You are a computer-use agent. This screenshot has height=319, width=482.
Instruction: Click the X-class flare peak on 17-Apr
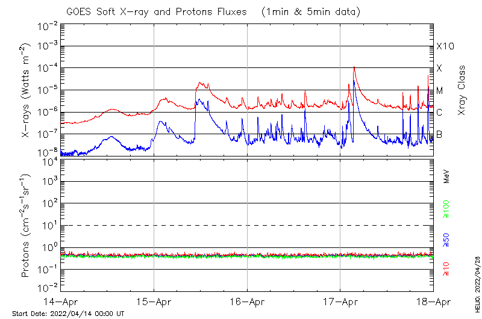coord(354,67)
